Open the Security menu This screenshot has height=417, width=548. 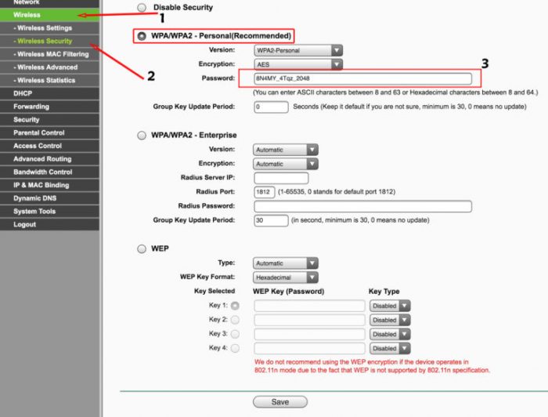tap(49, 120)
